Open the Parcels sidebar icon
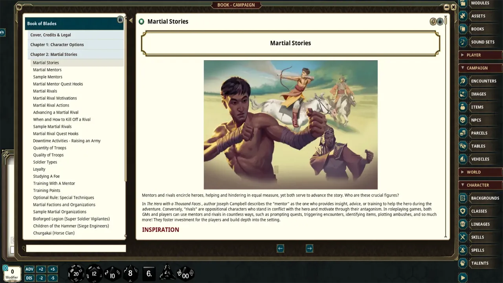Image resolution: width=503 pixels, height=283 pixels. coord(463,133)
